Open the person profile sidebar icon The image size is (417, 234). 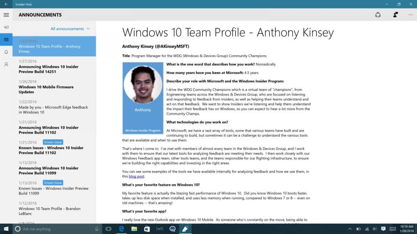coord(6,65)
